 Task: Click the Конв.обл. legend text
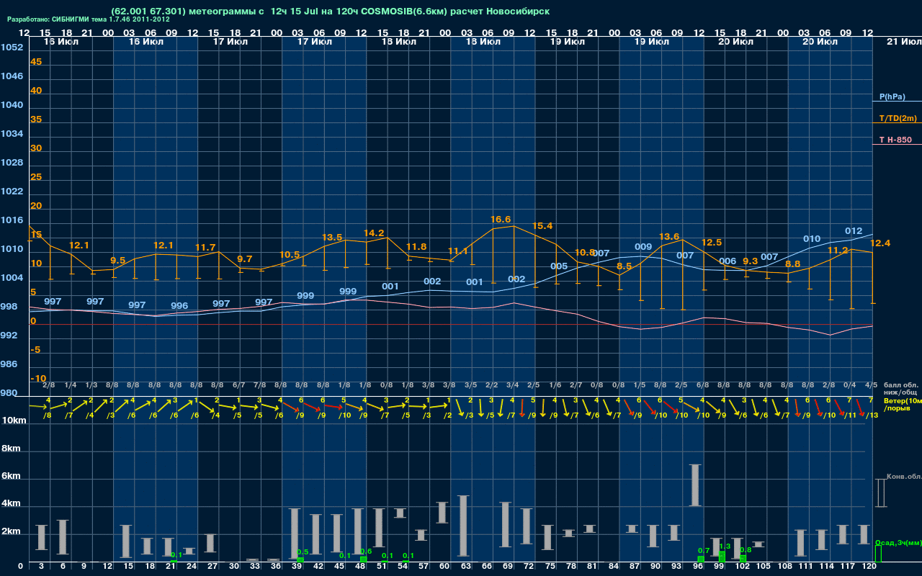click(904, 477)
